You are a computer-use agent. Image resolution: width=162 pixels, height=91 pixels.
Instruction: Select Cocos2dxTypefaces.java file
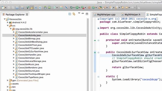click(31, 77)
